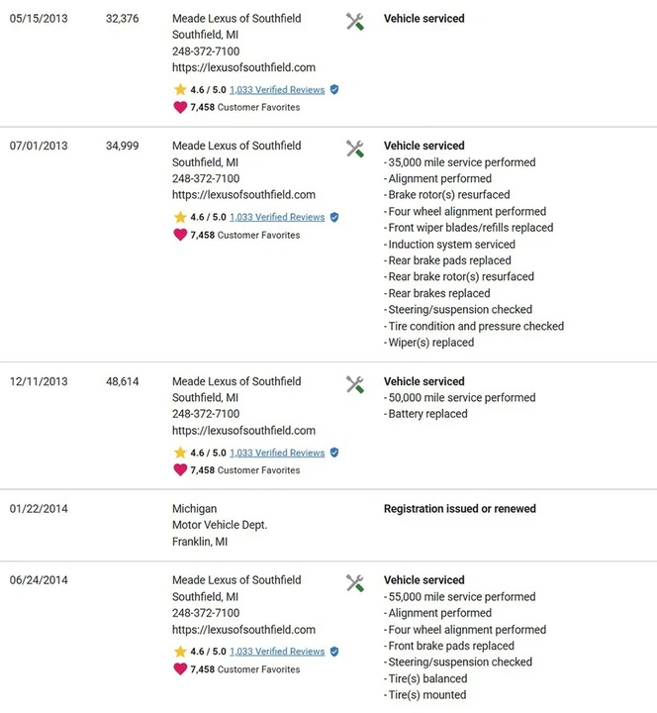Click the verified shield badge in the 06/24/2014 entry
Image resolution: width=657 pixels, height=713 pixels.
(334, 652)
